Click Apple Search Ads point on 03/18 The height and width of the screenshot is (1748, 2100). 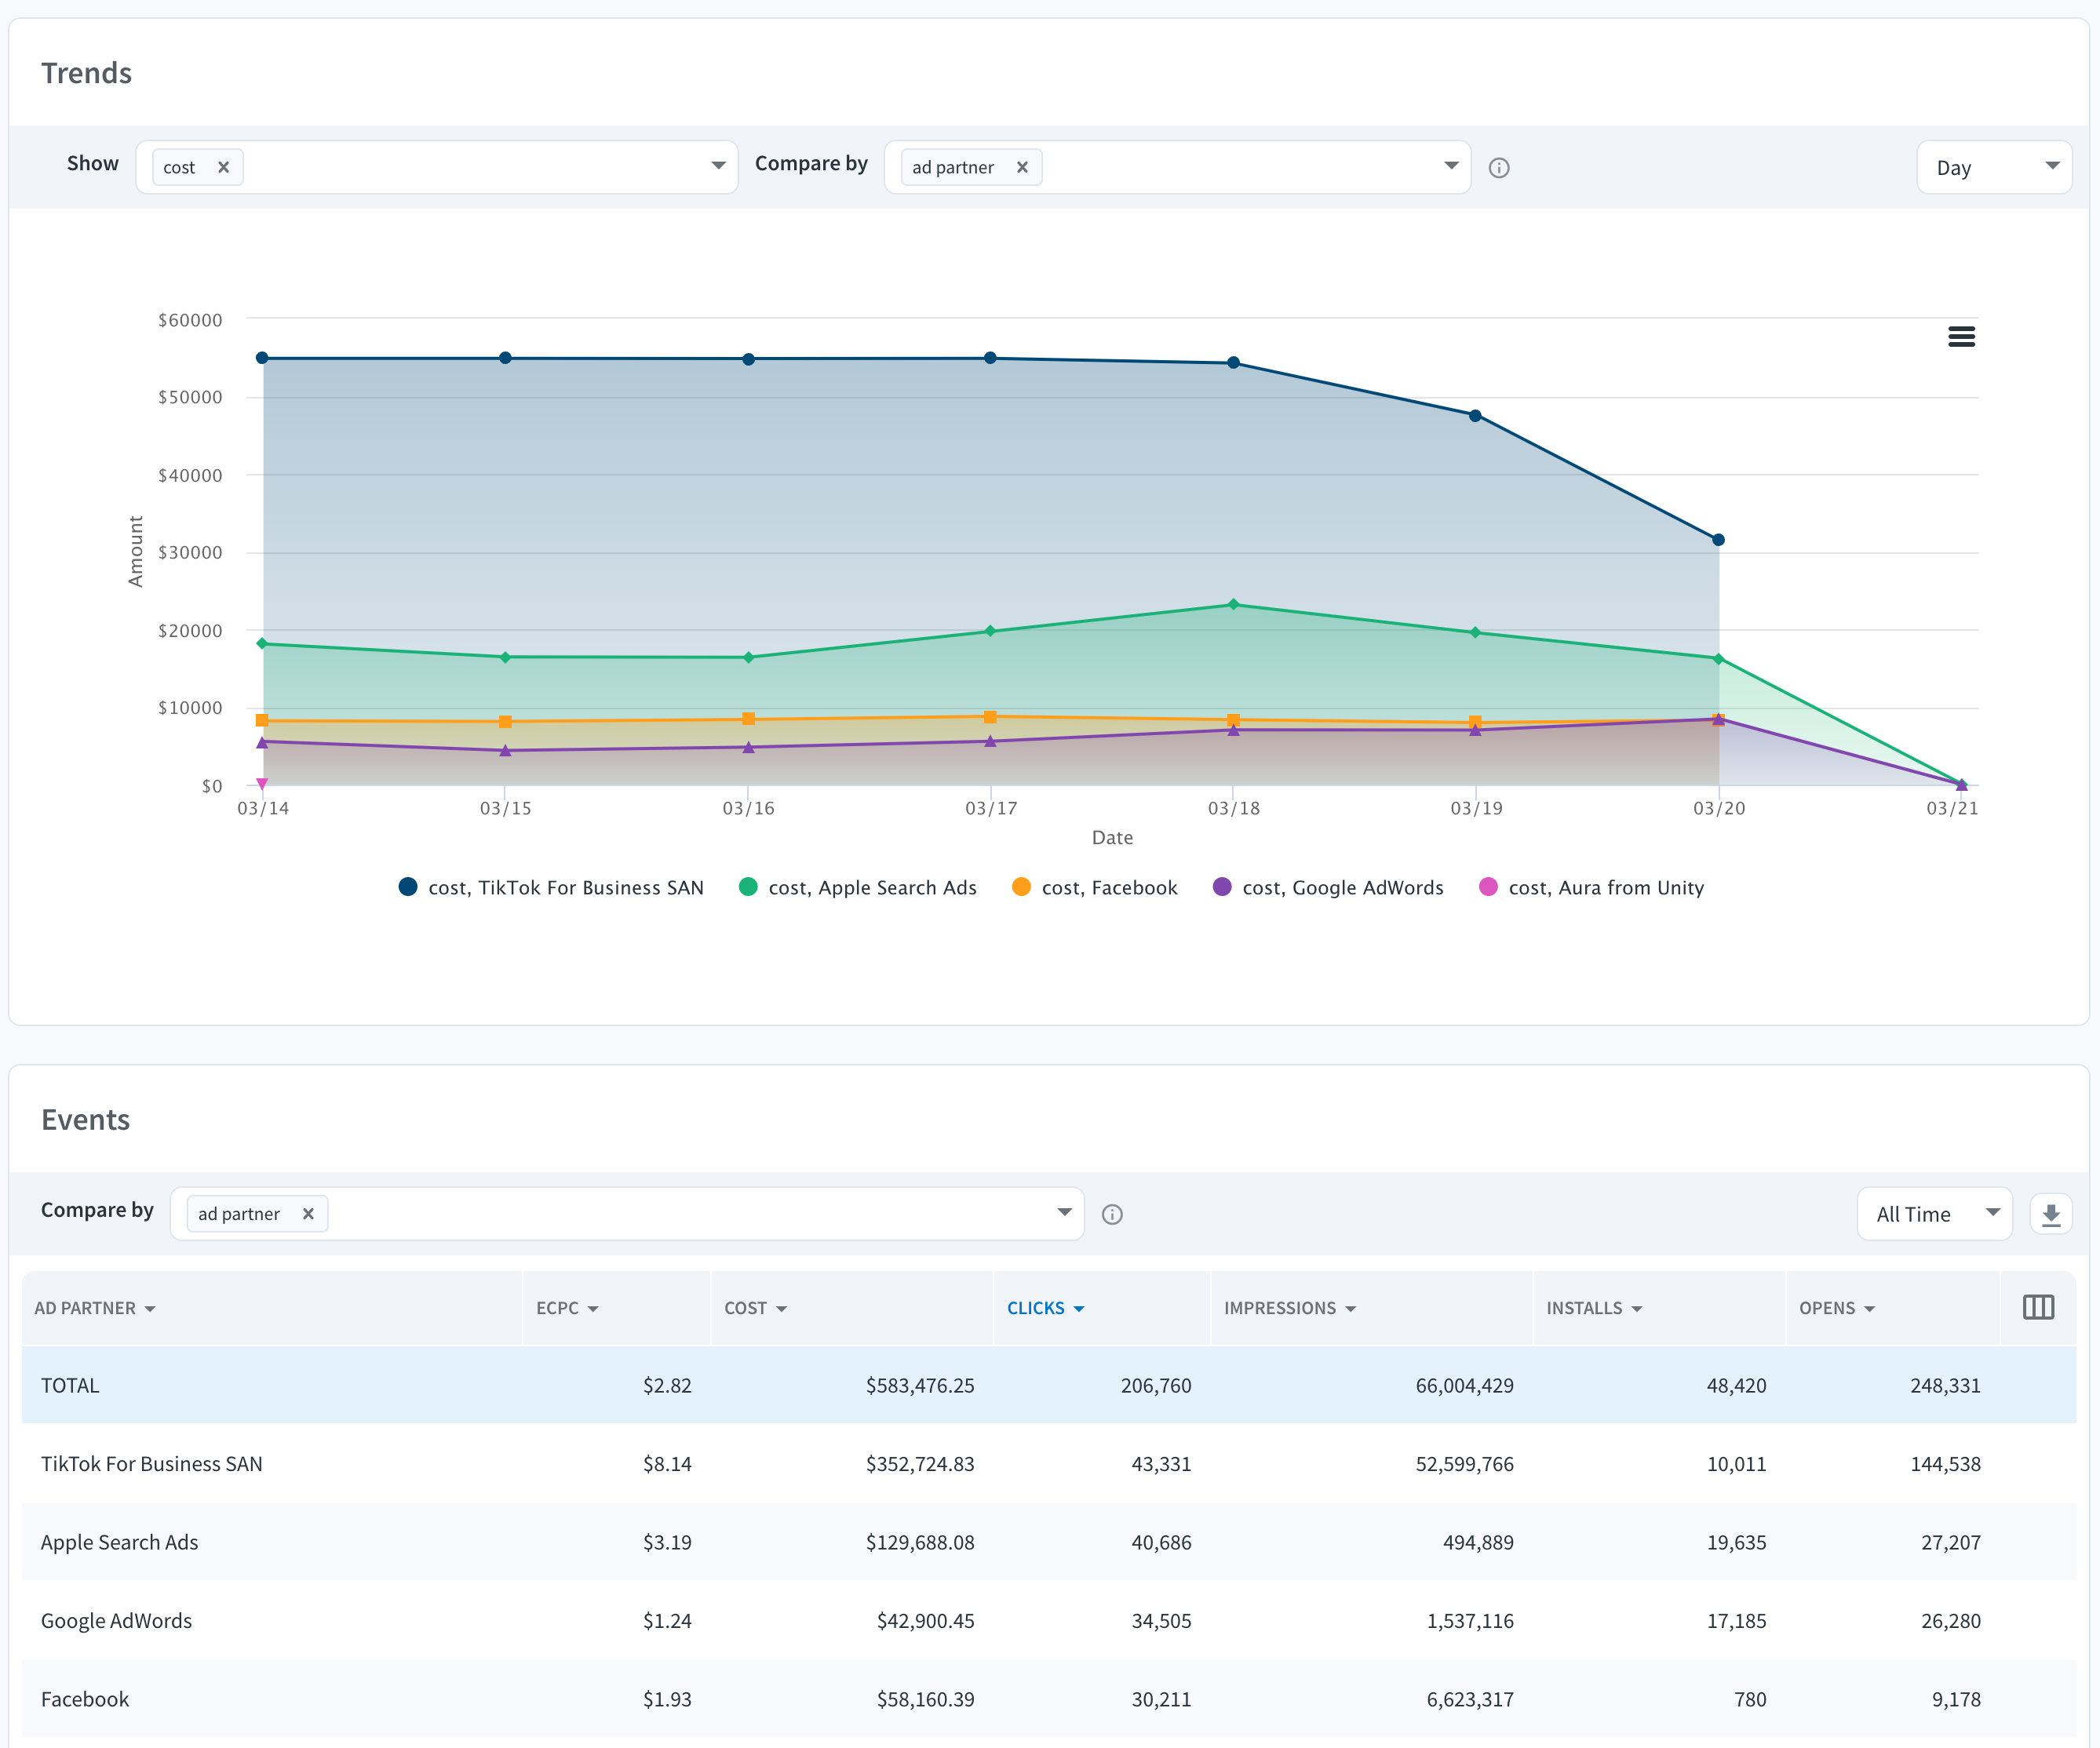[x=1233, y=604]
